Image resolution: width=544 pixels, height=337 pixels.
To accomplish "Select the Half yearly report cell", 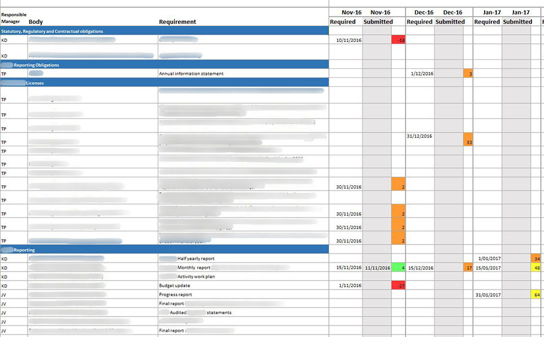I will coord(243,258).
